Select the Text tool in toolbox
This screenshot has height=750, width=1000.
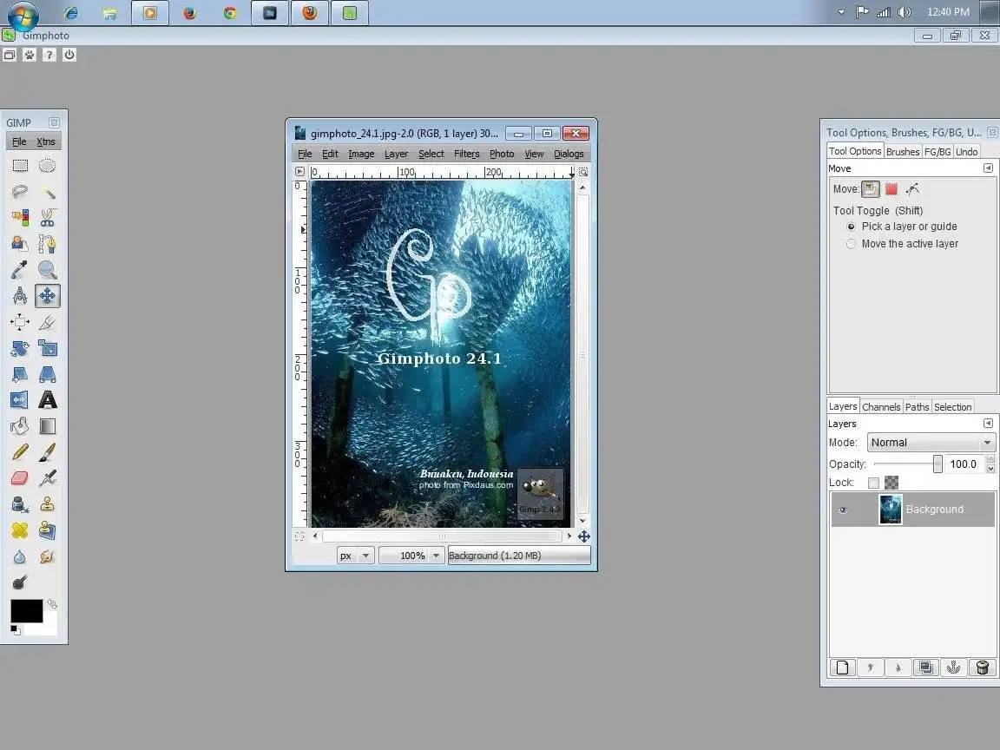(48, 400)
